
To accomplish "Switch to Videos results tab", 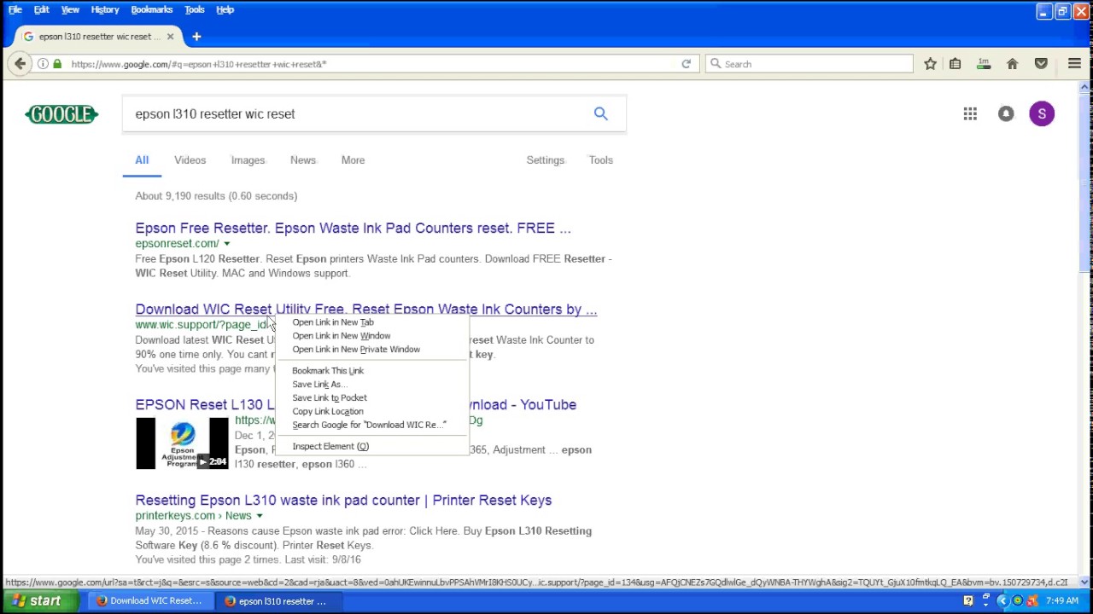I will (190, 160).
